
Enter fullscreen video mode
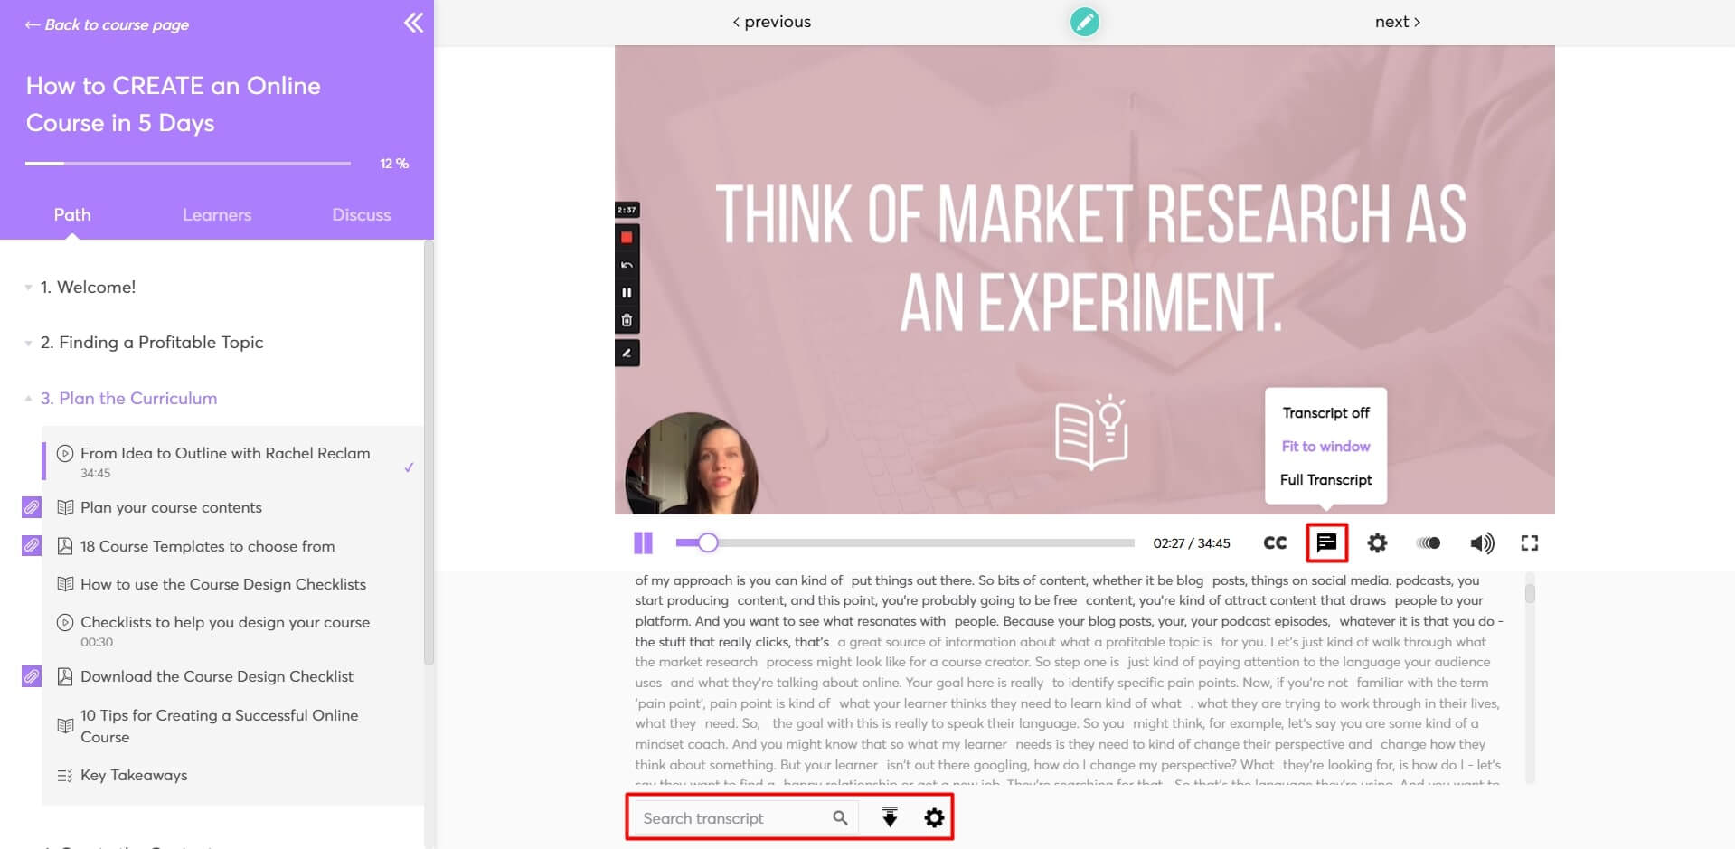tap(1529, 542)
